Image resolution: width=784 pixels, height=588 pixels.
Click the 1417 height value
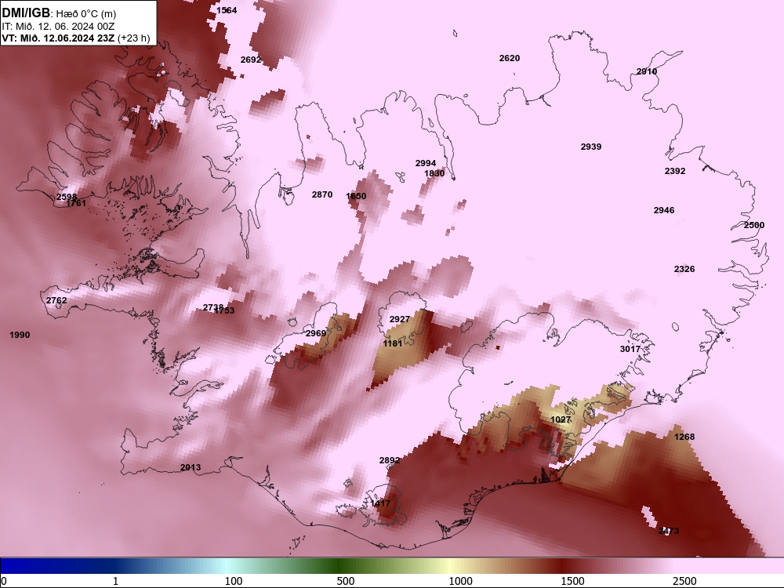(380, 503)
